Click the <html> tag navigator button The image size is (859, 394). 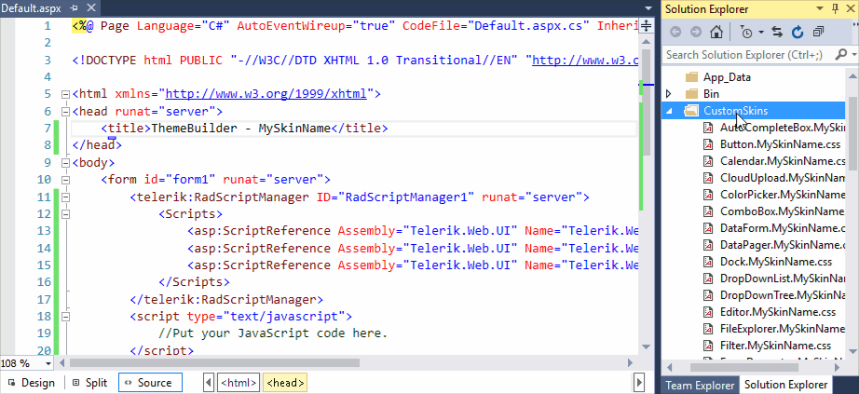[239, 383]
